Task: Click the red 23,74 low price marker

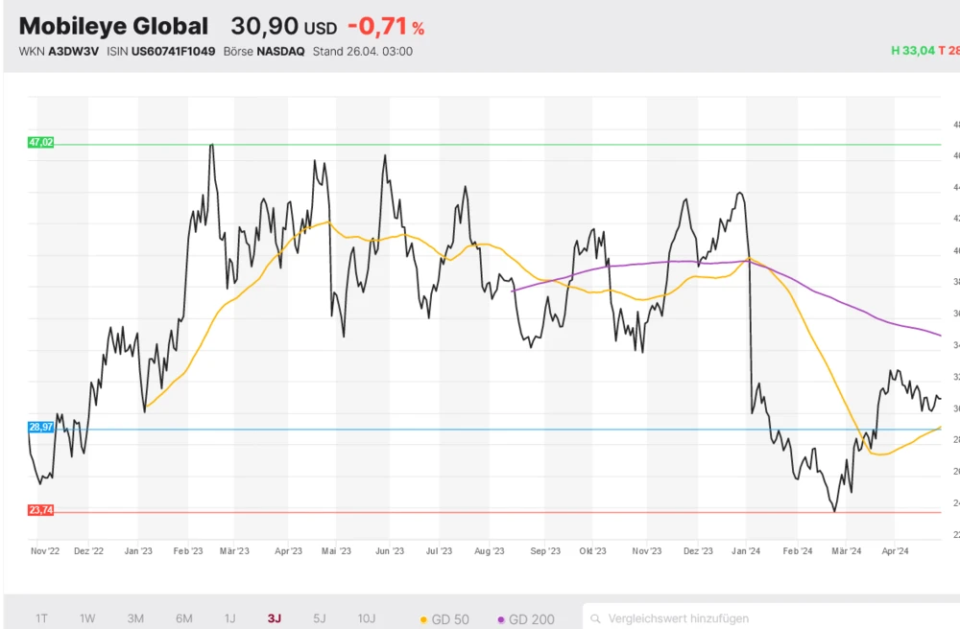Action: pyautogui.click(x=41, y=510)
